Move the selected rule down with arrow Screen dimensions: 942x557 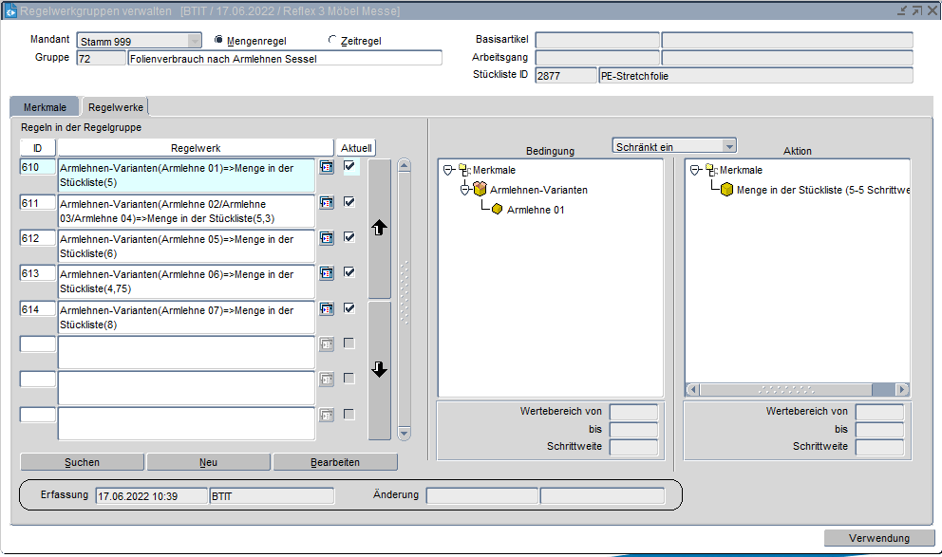379,370
